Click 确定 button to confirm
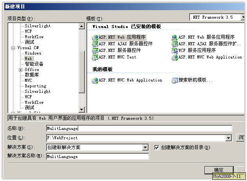The image size is (247, 181). point(219,170)
